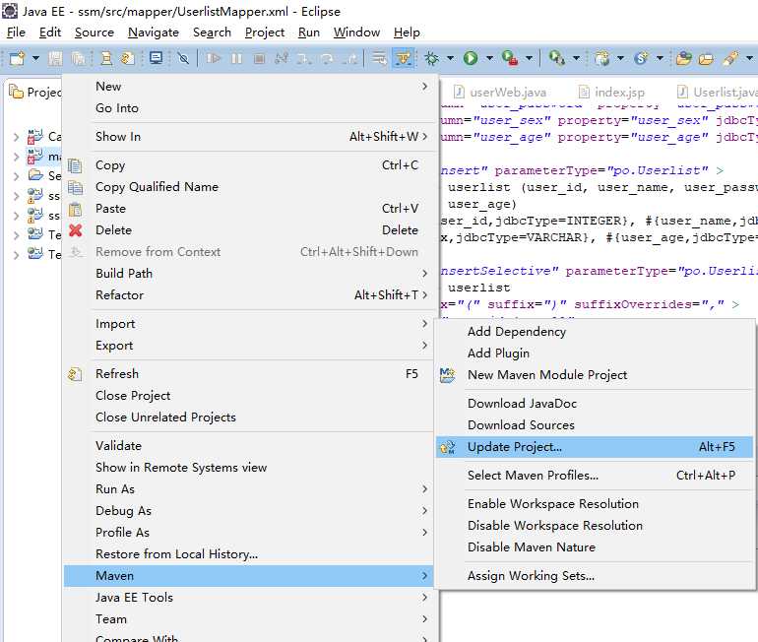This screenshot has width=758, height=642.
Task: Click the External Tools icon
Action: (x=557, y=58)
